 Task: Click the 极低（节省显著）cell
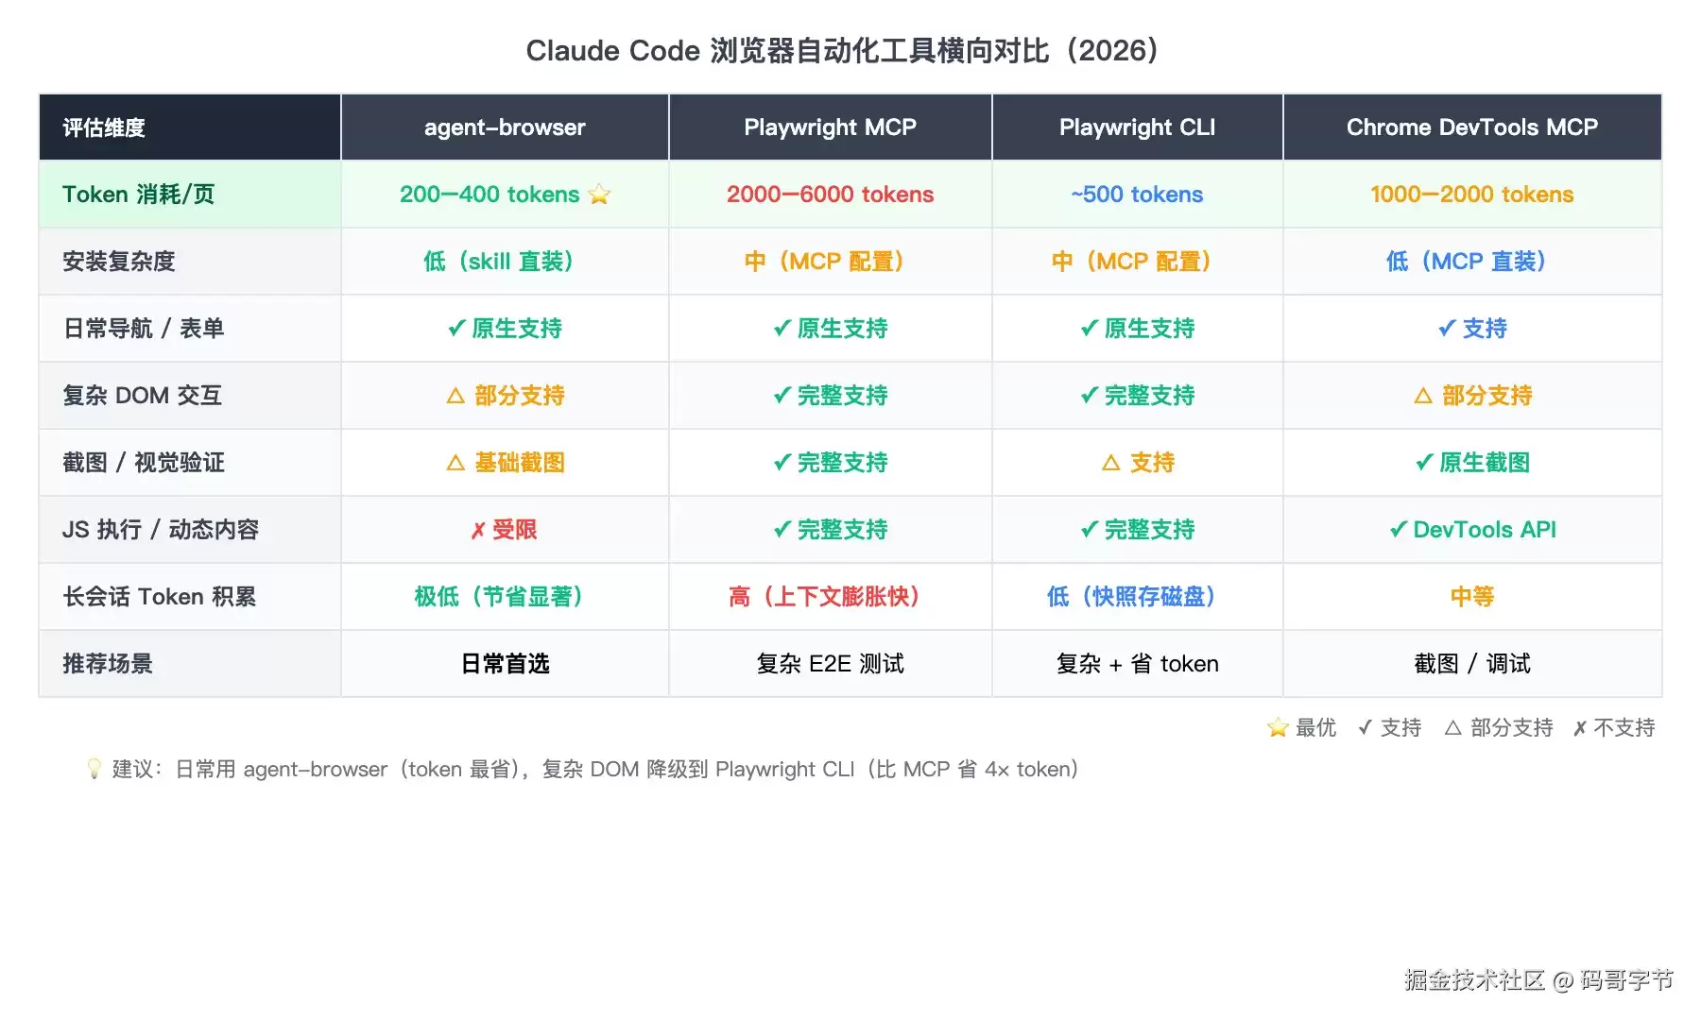(x=505, y=597)
